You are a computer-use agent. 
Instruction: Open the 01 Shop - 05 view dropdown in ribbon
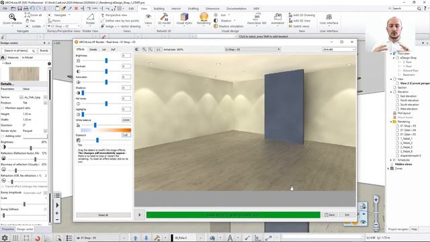[63, 26]
